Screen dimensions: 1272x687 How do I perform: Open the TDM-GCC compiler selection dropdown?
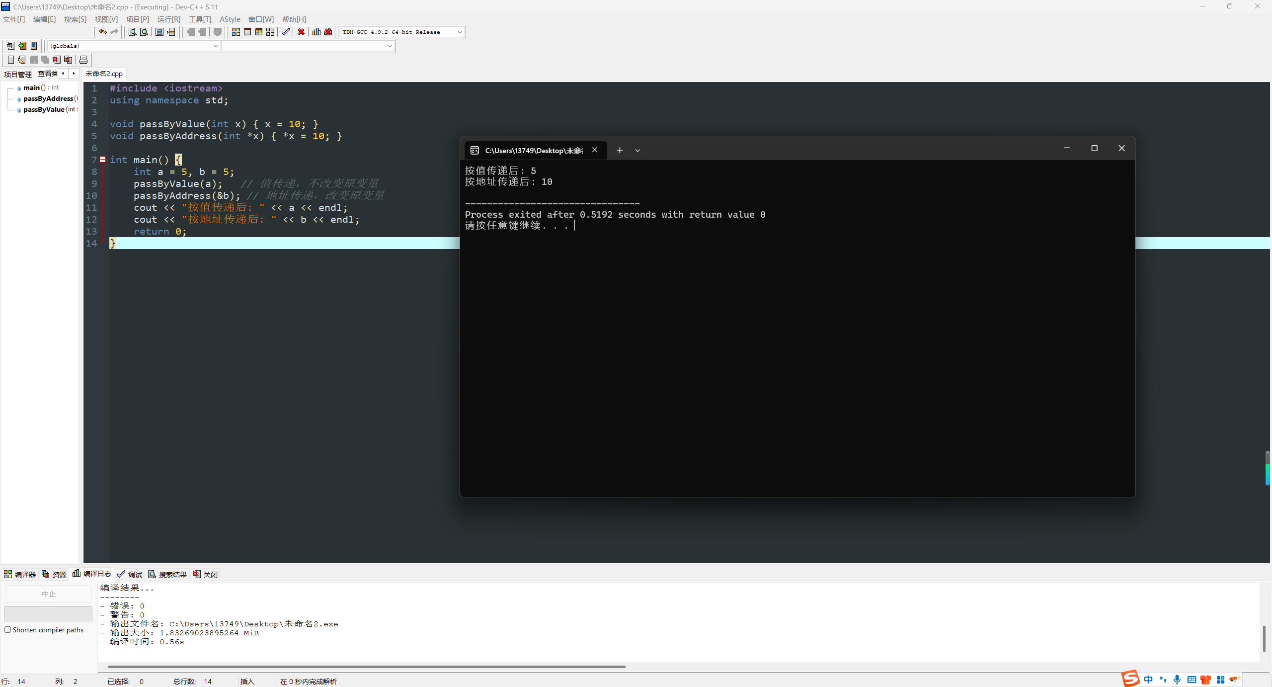click(460, 32)
